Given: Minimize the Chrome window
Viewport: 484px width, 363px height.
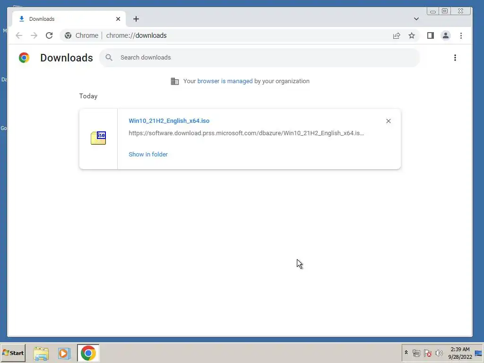Looking at the screenshot, I should [x=433, y=11].
